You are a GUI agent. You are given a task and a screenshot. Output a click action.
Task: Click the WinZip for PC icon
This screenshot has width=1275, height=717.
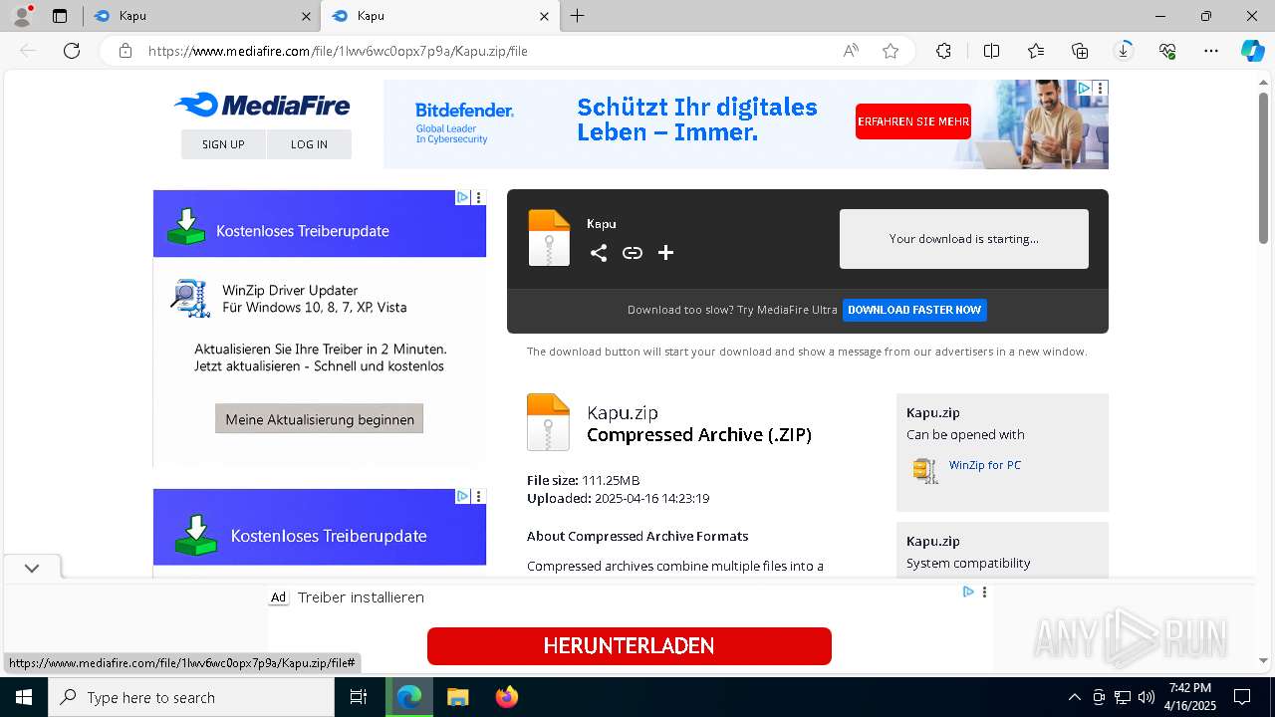tap(925, 470)
